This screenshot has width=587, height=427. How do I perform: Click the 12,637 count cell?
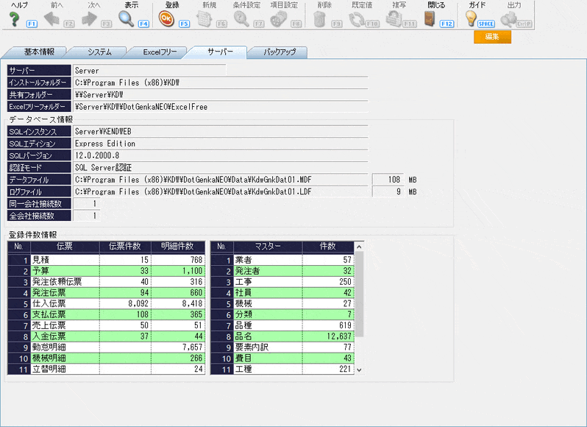[328, 336]
